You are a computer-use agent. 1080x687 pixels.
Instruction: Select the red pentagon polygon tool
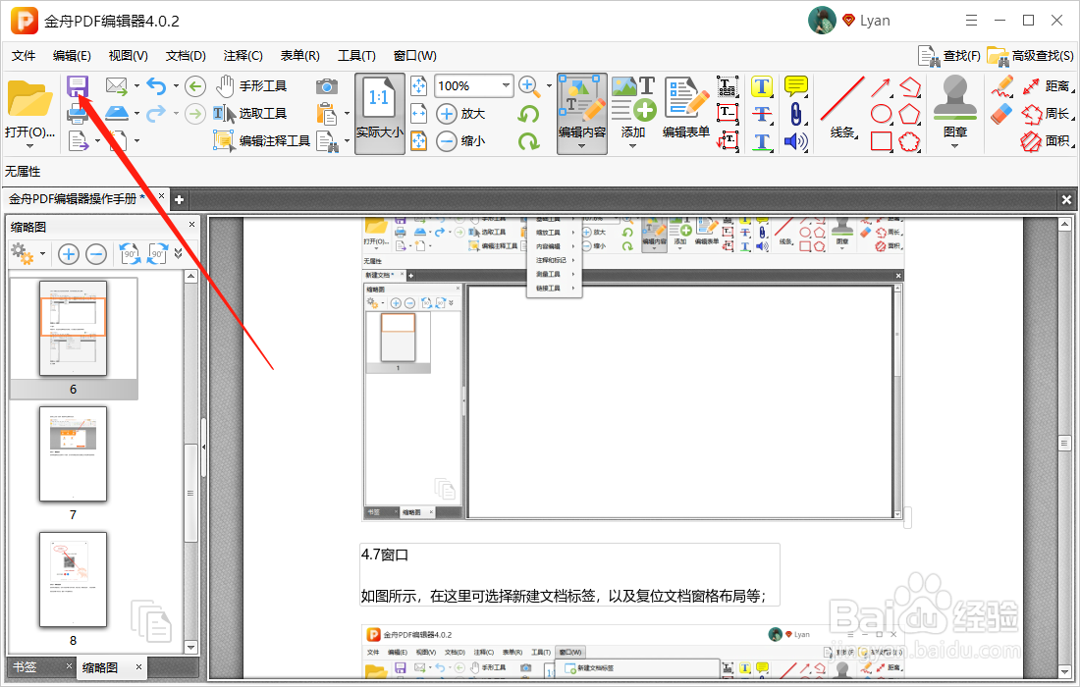pos(909,114)
